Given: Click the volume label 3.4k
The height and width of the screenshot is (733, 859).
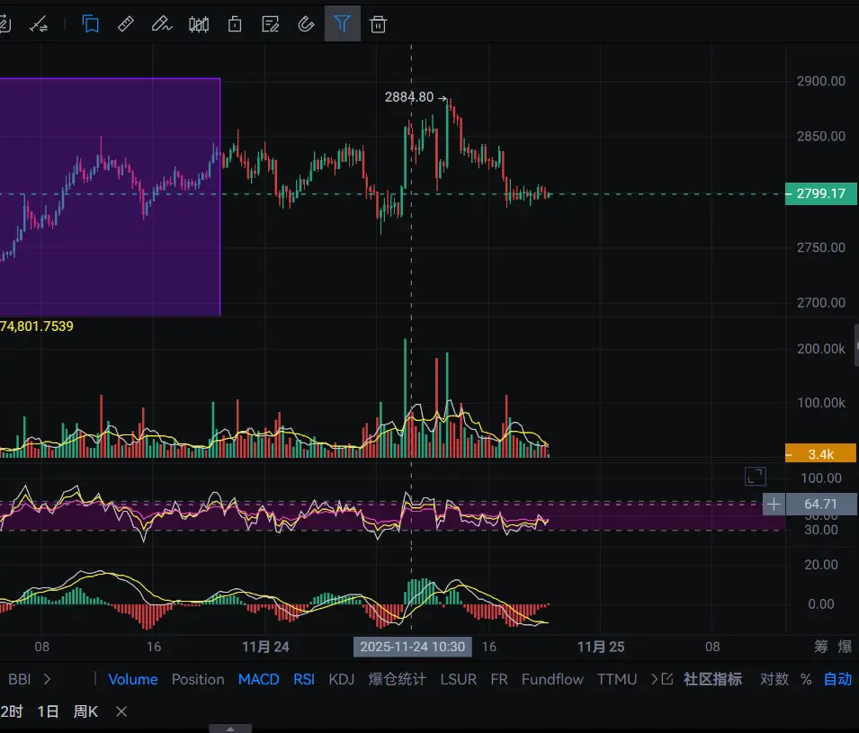Looking at the screenshot, I should pyautogui.click(x=820, y=453).
